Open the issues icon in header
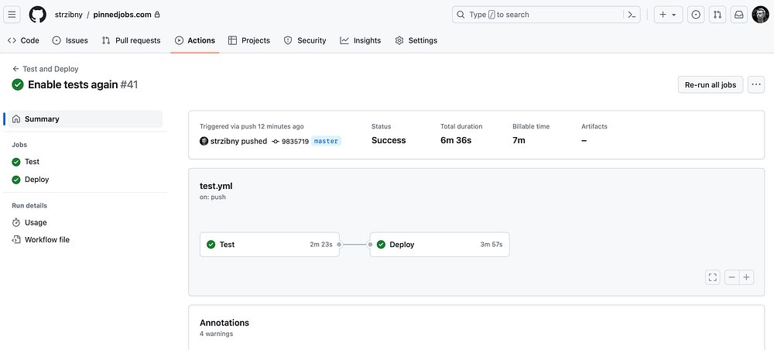 [696, 15]
